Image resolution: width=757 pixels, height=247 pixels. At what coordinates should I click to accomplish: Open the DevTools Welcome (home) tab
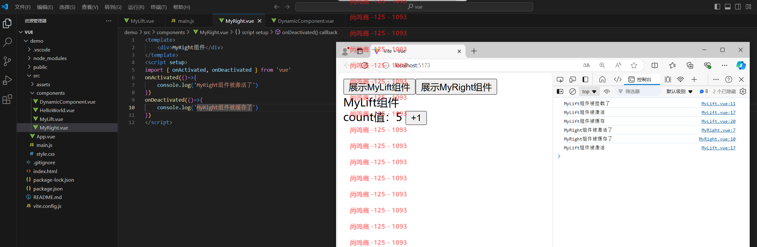[602, 79]
